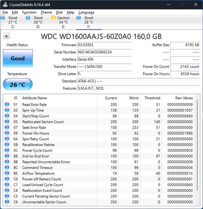Click the disk model title WDC WD1600AAJS-60Z0A0
The image size is (203, 209).
coord(101,36)
